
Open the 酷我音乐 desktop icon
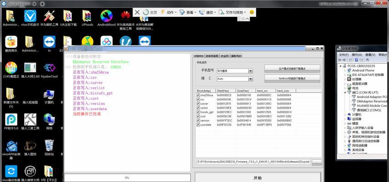pos(11,44)
